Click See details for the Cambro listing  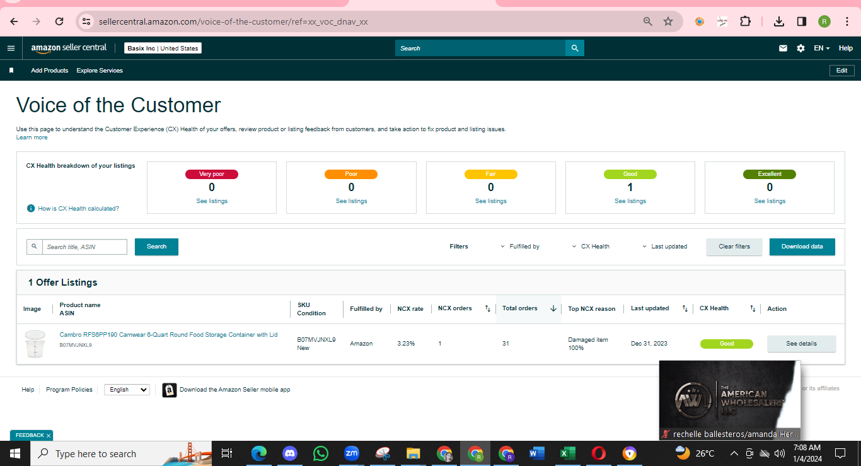[x=801, y=344]
